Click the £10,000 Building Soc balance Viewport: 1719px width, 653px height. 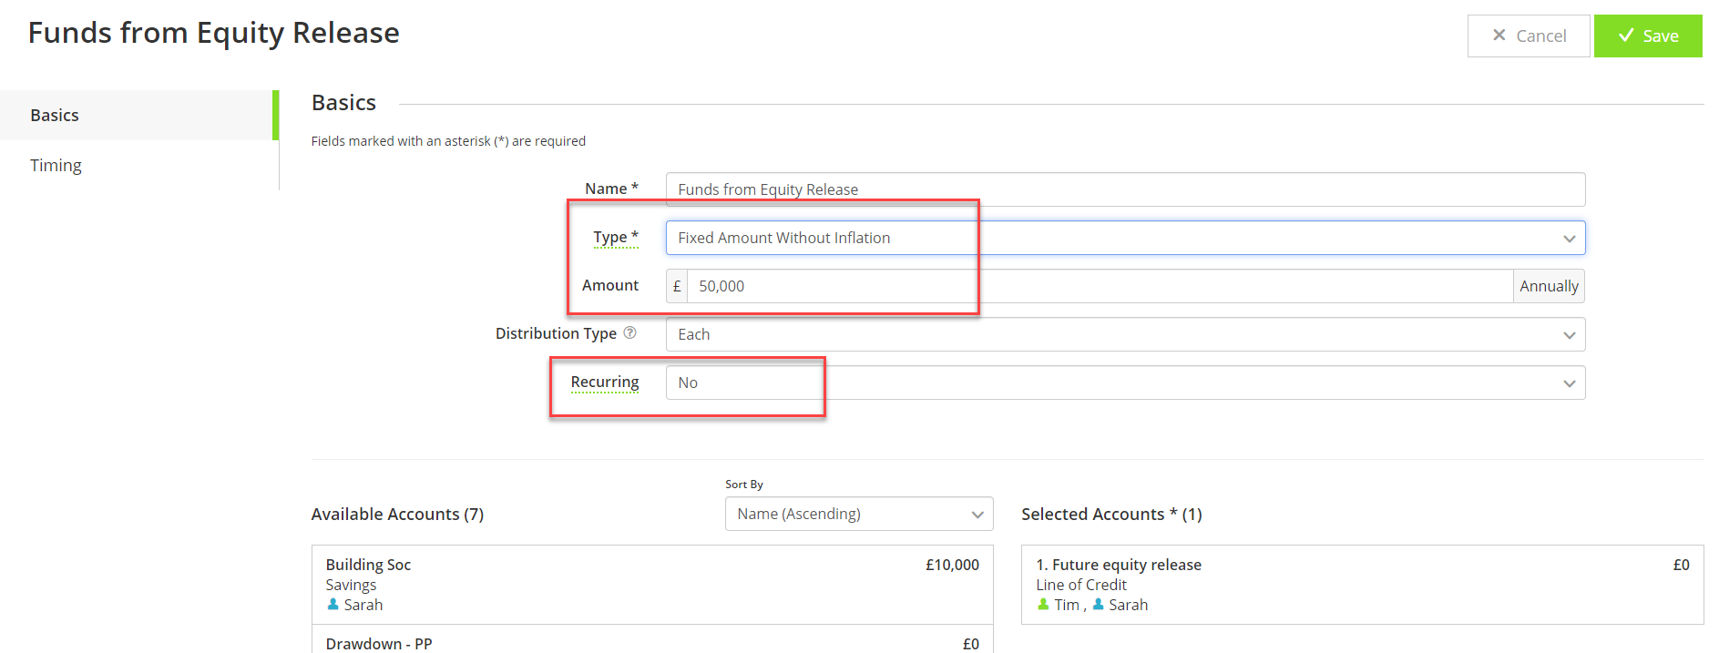[952, 565]
